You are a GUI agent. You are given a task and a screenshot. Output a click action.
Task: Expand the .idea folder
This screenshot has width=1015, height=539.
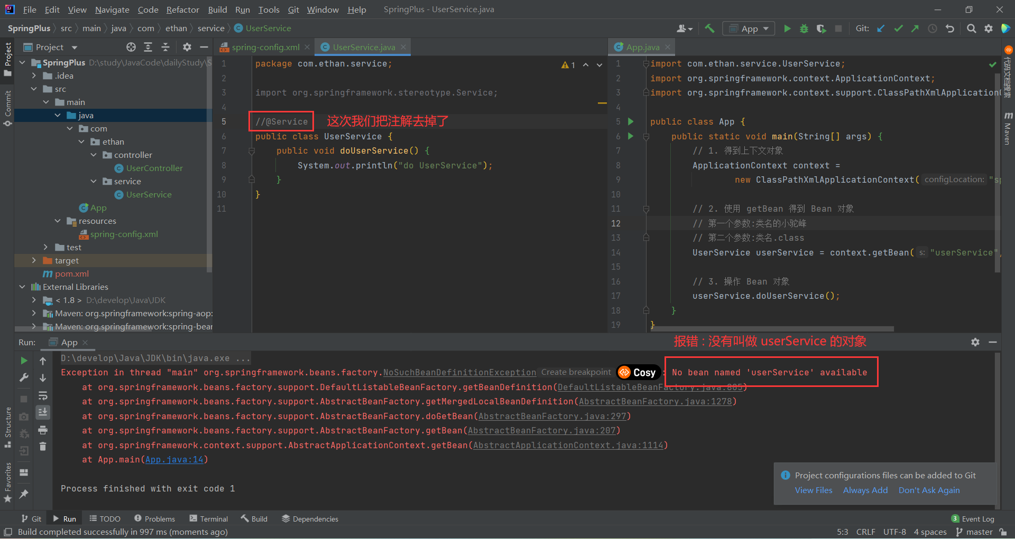(34, 75)
